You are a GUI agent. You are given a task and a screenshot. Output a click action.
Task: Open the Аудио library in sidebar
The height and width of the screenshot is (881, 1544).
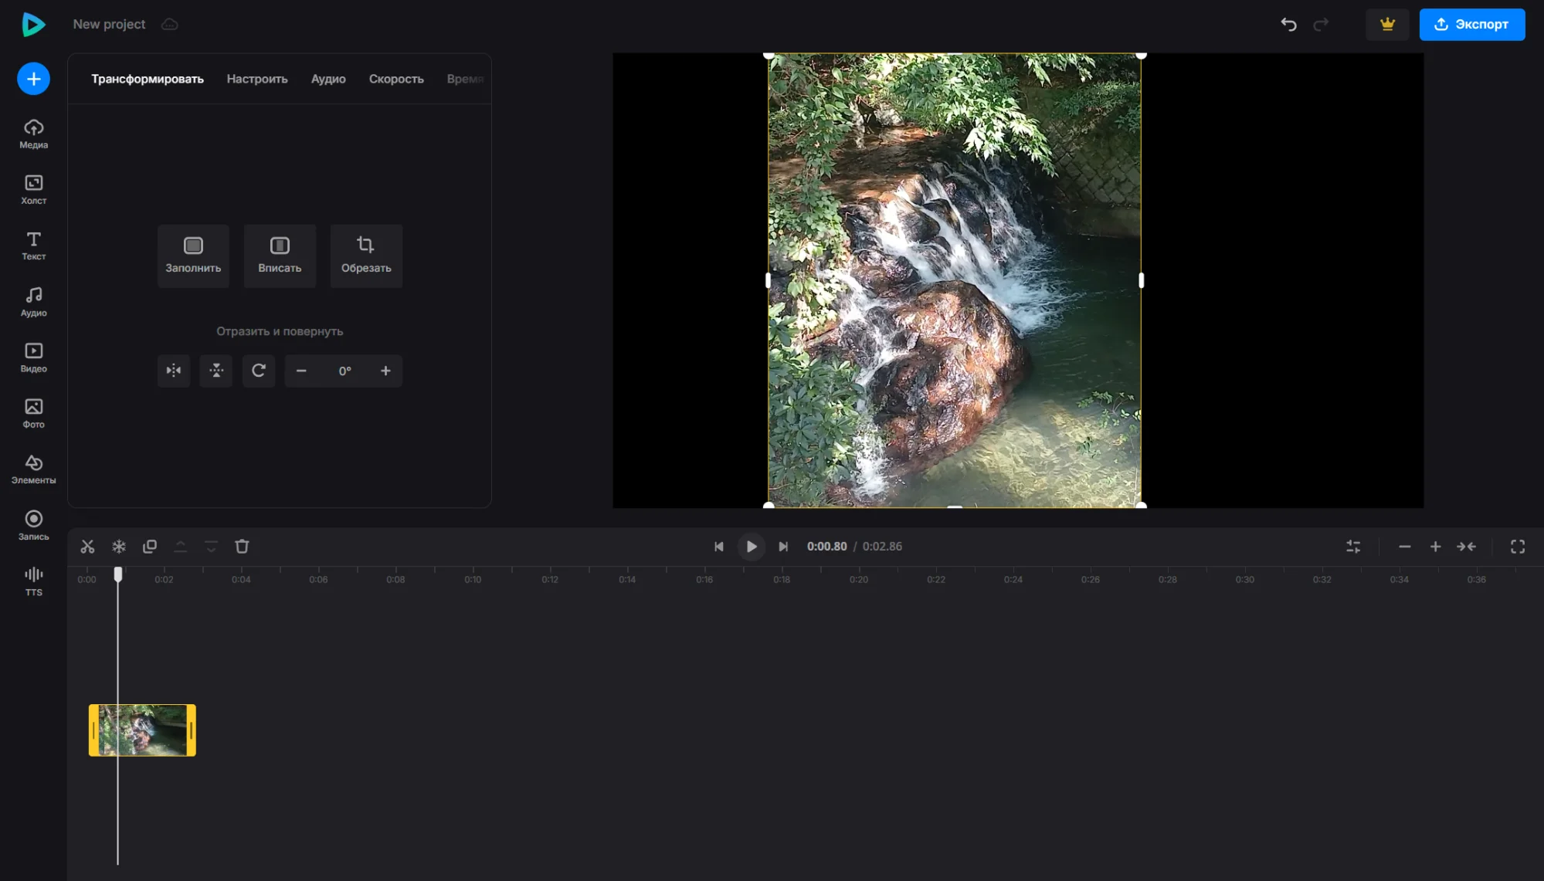33,302
